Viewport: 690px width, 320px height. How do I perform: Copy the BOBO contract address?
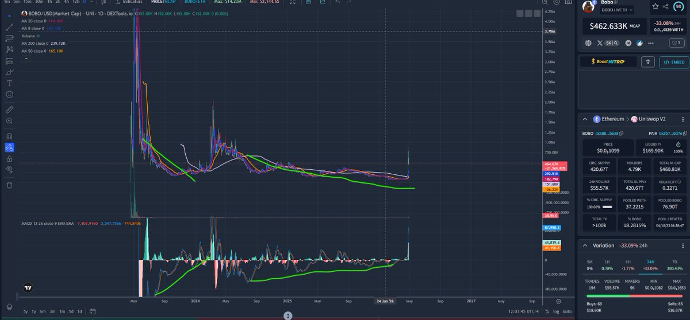pos(621,133)
